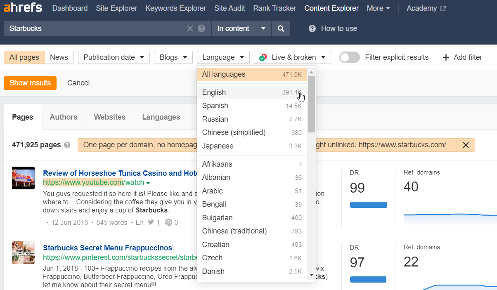The height and width of the screenshot is (290, 497).
Task: Click Show results button
Action: pyautogui.click(x=30, y=83)
